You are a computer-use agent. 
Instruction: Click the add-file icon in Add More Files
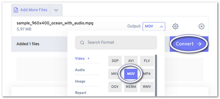pyautogui.click(x=16, y=10)
